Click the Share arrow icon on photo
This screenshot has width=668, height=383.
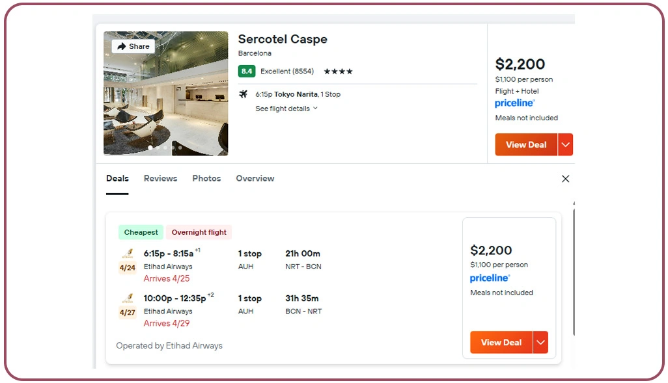coord(121,47)
